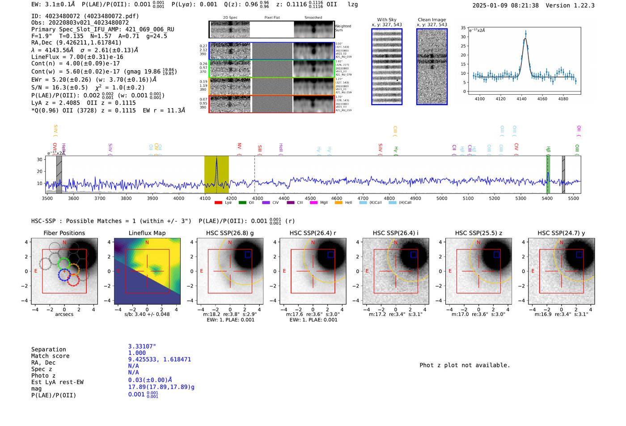This screenshot has width=626, height=426.
Task: Click the dashed vertical line near 4300
Action: (x=255, y=174)
